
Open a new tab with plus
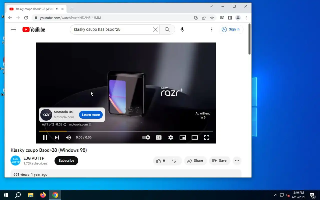(x=72, y=9)
